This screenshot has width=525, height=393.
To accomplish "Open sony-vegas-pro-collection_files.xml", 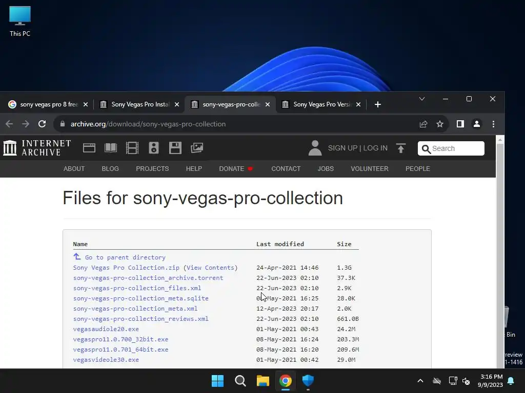I will coord(137,288).
